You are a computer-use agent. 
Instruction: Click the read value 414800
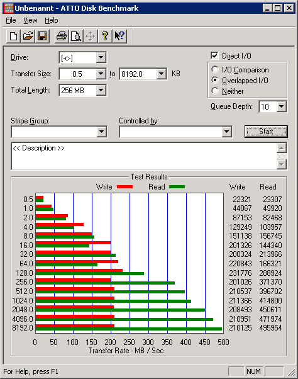(x=270, y=301)
